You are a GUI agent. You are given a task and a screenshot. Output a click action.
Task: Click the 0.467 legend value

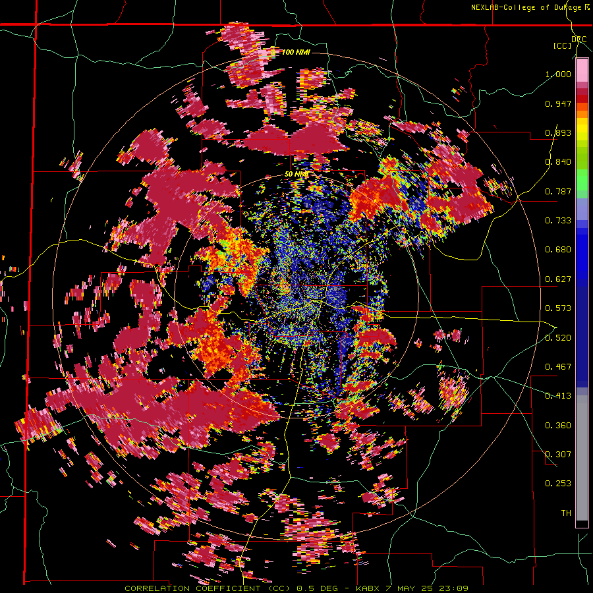(x=558, y=367)
